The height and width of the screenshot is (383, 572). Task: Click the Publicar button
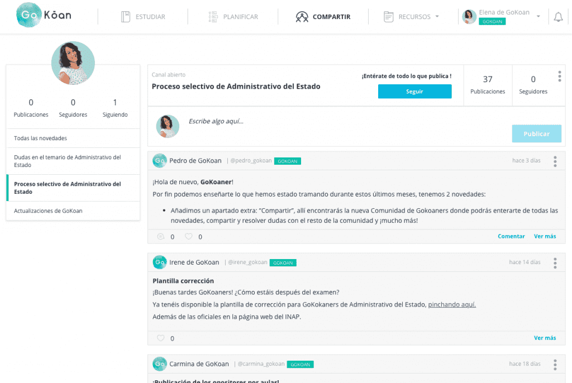[537, 134]
